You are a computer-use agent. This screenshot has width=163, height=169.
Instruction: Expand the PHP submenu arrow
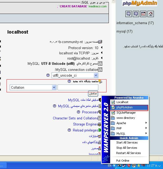146,128
